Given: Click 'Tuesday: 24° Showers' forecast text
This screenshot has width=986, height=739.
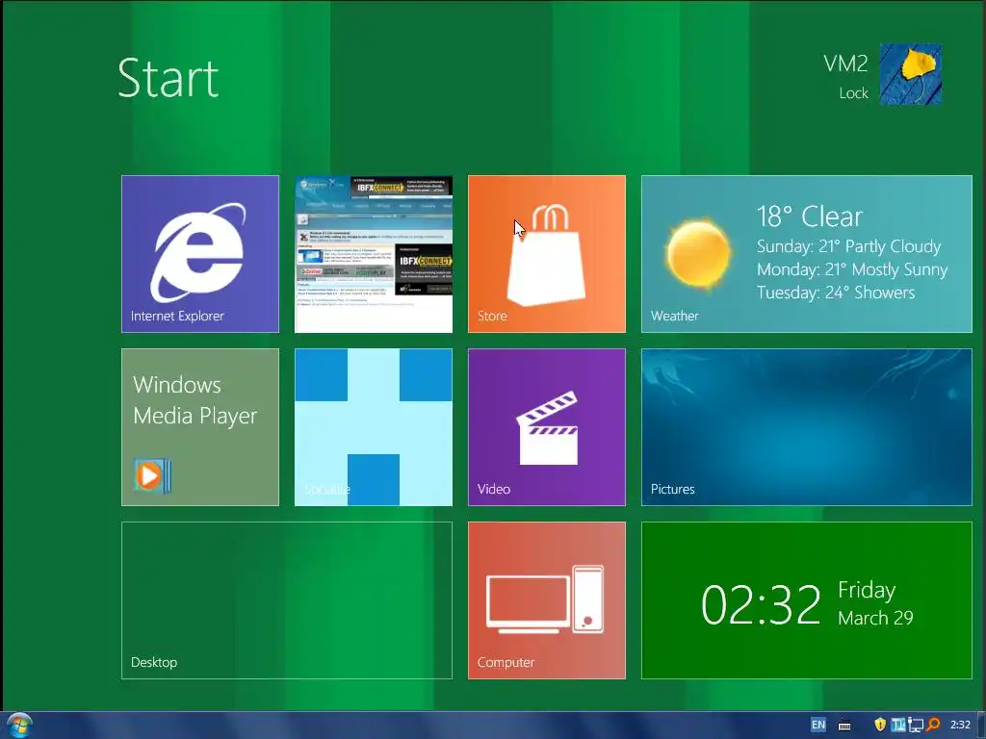Looking at the screenshot, I should (x=836, y=293).
